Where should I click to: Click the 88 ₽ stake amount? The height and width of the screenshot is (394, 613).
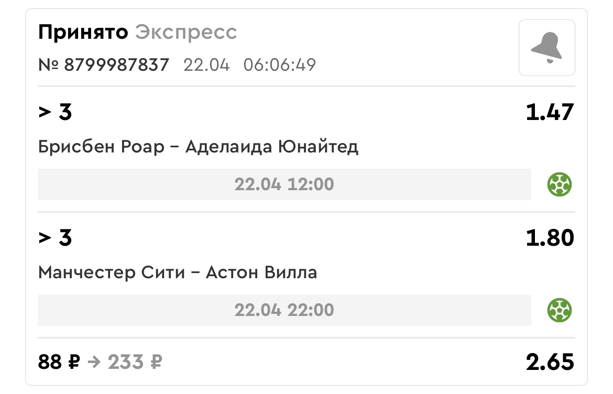tap(58, 362)
